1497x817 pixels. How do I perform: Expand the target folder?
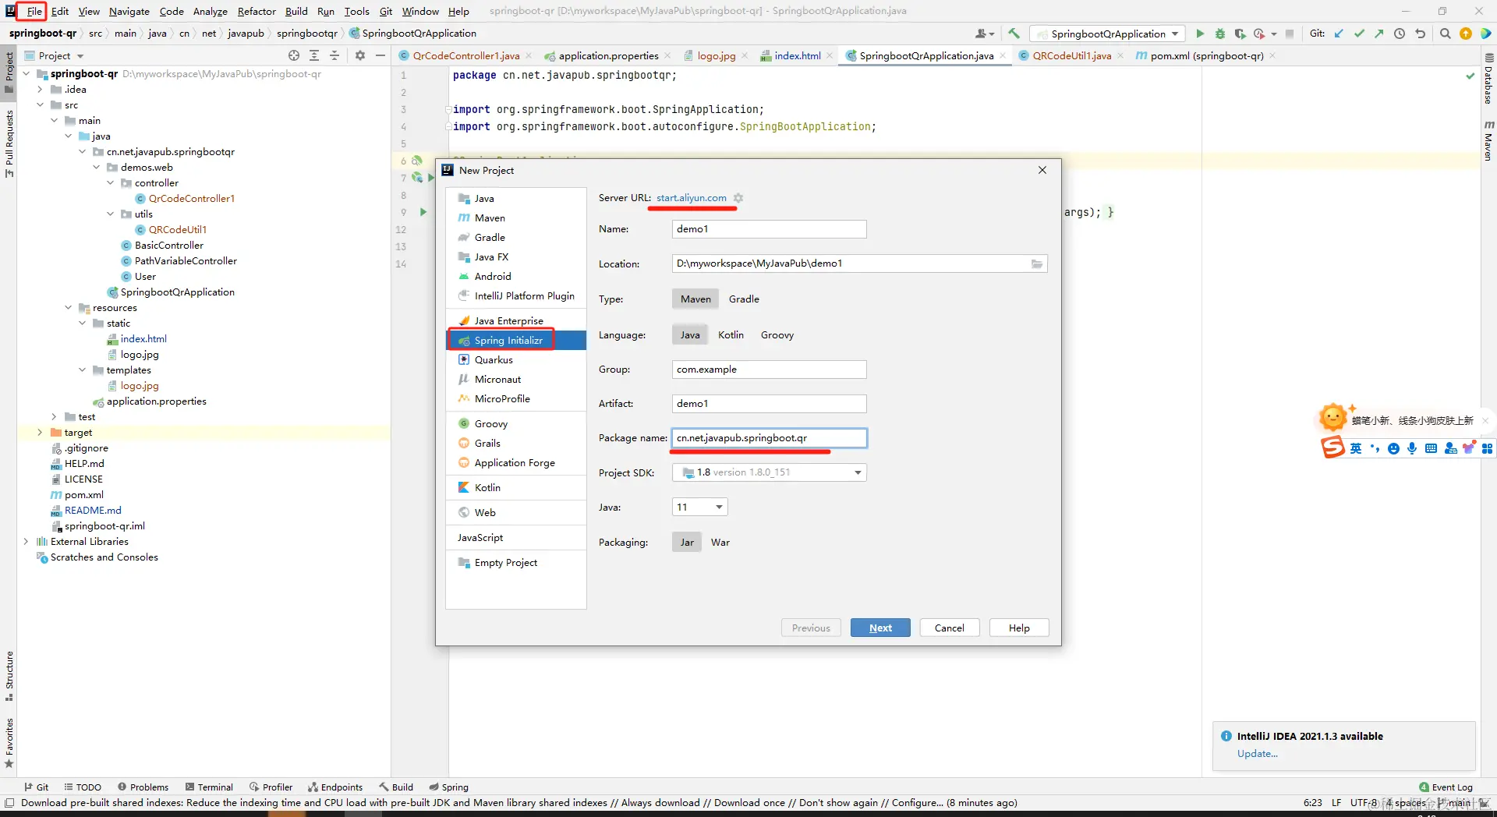point(40,433)
